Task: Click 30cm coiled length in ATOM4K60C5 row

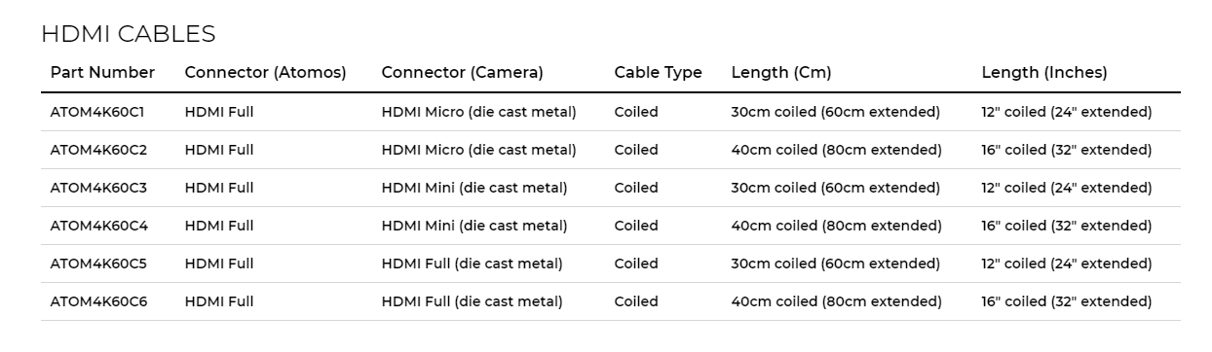Action: 836,264
